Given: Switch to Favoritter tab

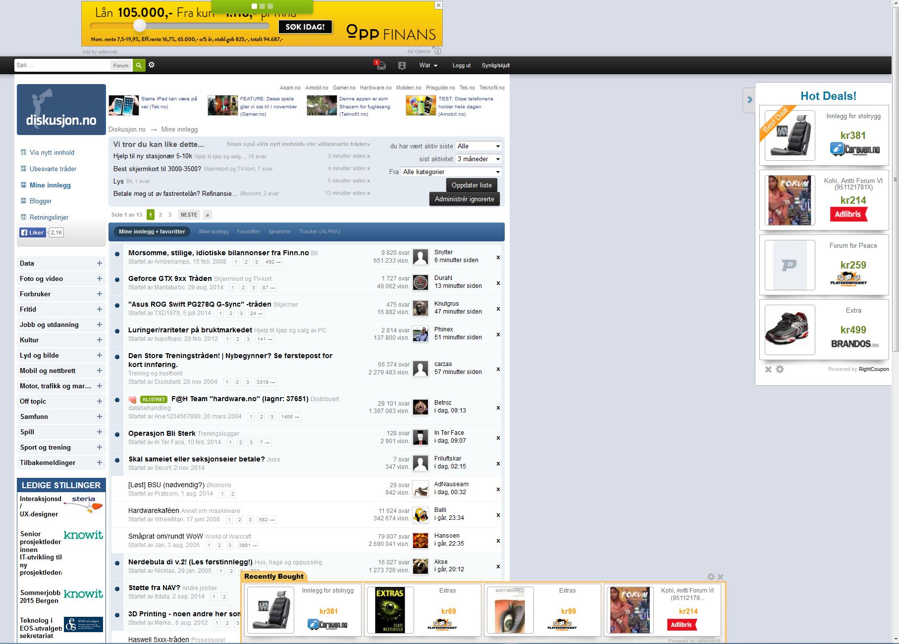Looking at the screenshot, I should pyautogui.click(x=248, y=231).
